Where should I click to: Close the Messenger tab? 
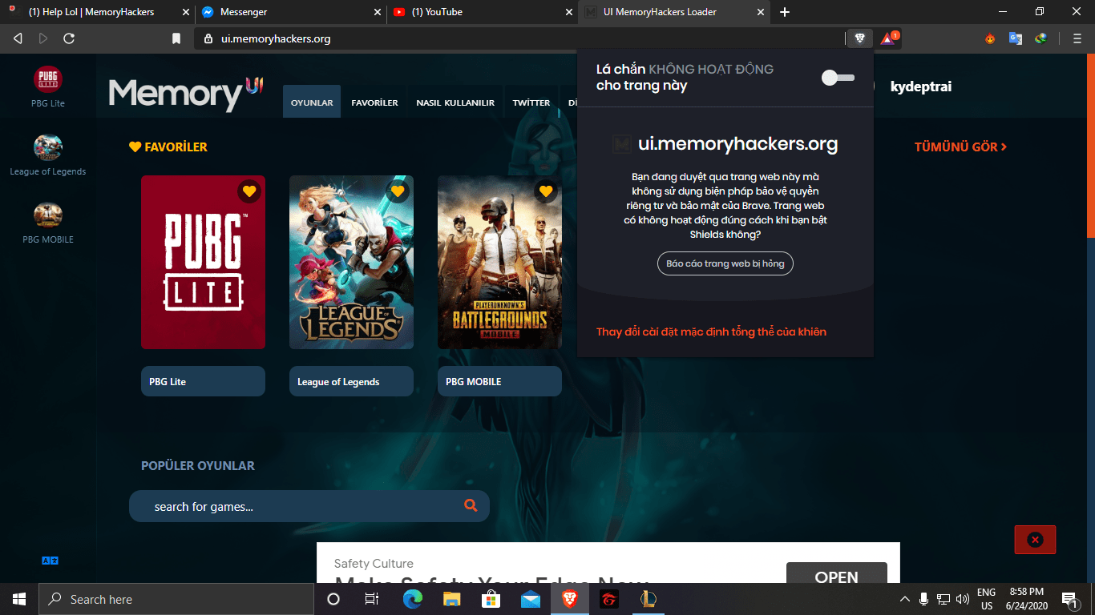coord(378,12)
